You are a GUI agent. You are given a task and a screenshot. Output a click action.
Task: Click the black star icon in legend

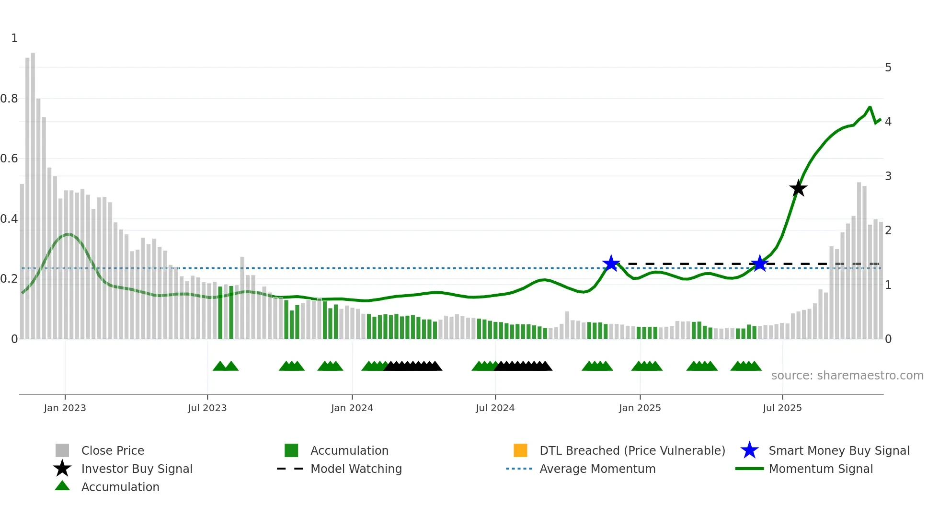(62, 469)
